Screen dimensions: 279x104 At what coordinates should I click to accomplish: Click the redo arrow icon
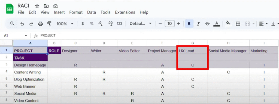tap(31, 24)
